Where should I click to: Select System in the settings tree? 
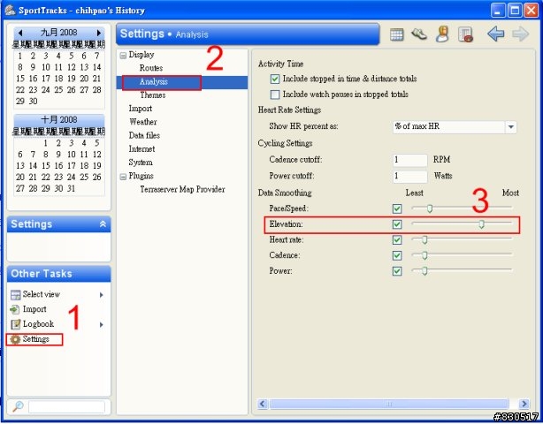pyautogui.click(x=141, y=163)
